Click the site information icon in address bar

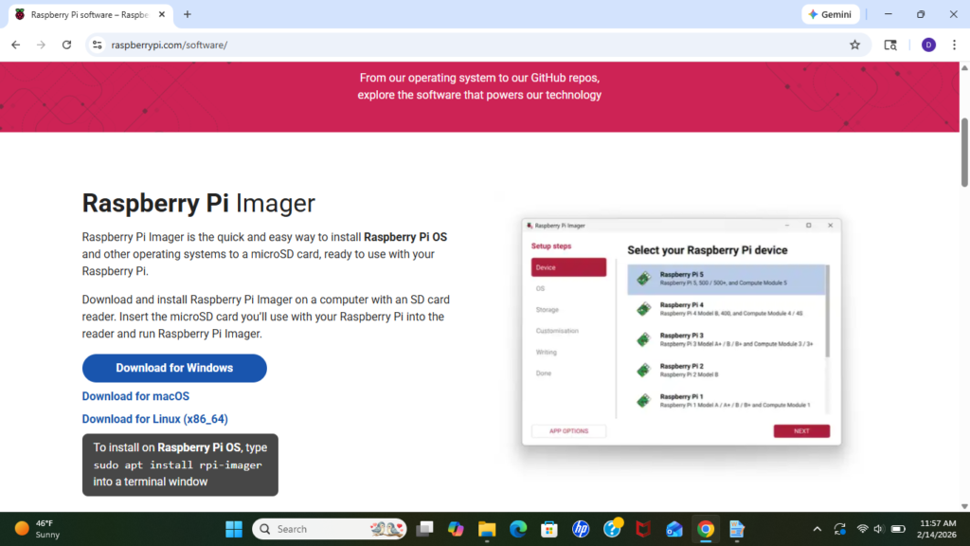96,45
